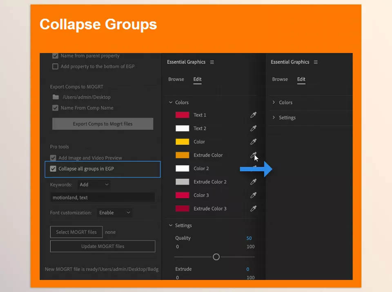
Task: Click the Quality value 50
Action: 249,238
